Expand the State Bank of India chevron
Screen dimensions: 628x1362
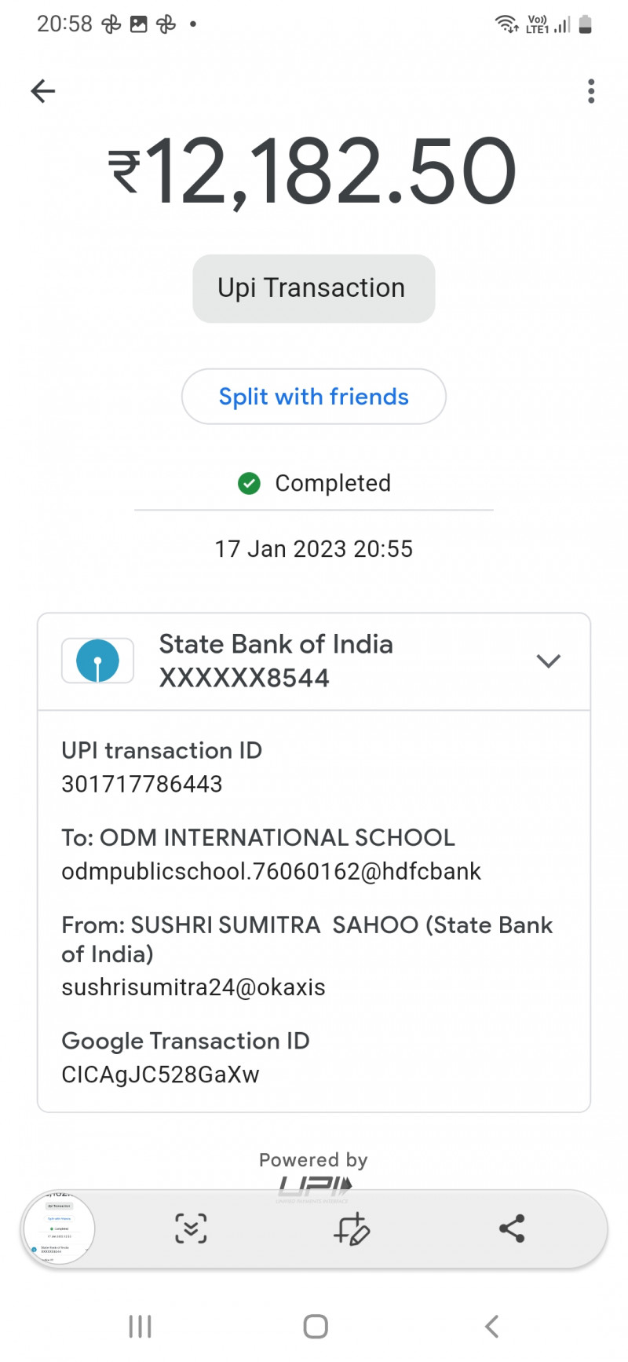[548, 661]
